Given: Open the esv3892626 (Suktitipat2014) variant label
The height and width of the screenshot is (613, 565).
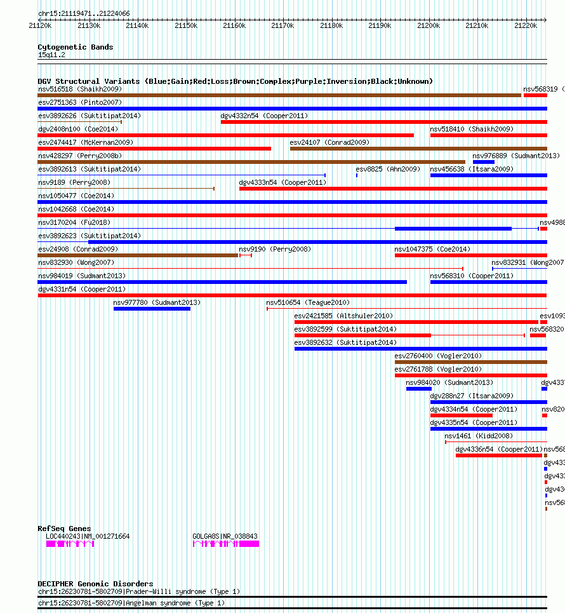Looking at the screenshot, I should click(90, 116).
